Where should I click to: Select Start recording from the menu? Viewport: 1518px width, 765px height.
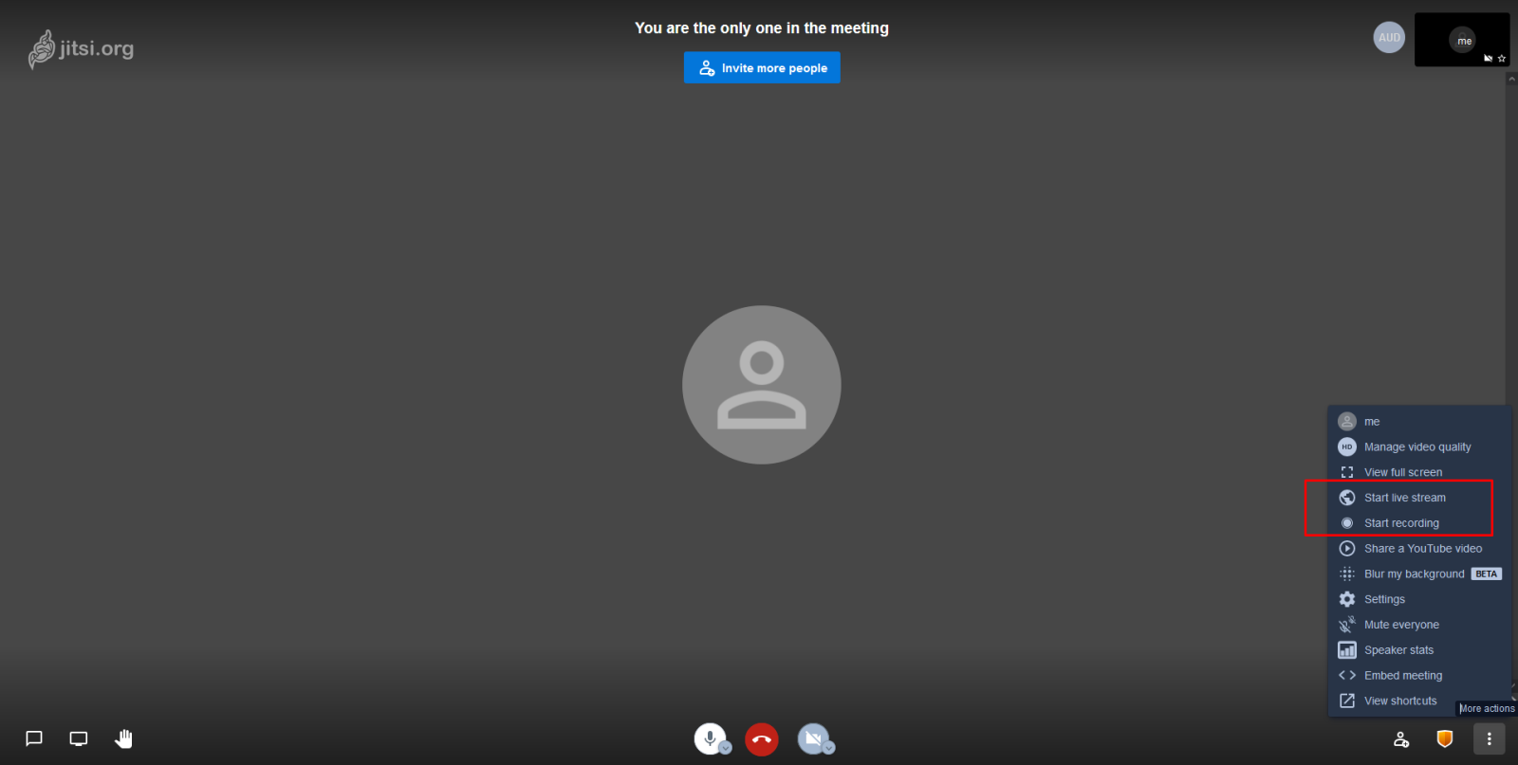point(1401,523)
